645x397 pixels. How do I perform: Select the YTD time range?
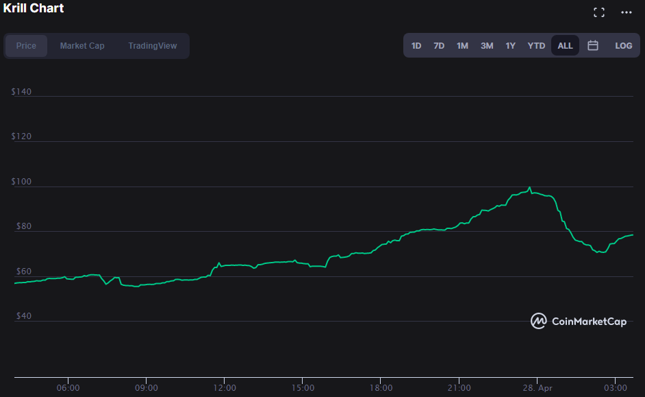click(x=536, y=46)
